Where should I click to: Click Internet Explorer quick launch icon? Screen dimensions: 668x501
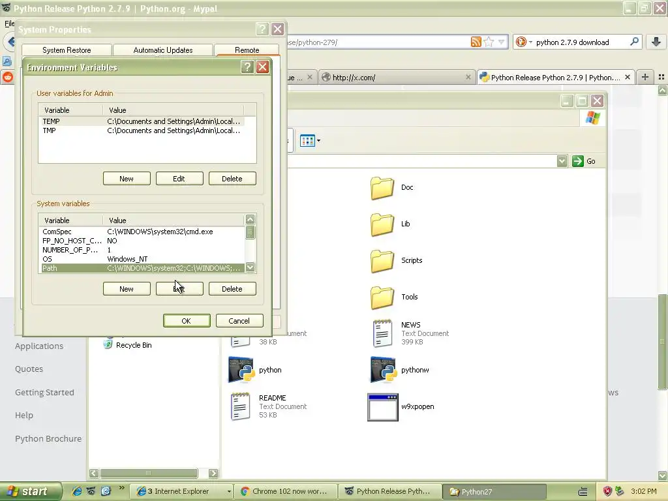pos(77,491)
